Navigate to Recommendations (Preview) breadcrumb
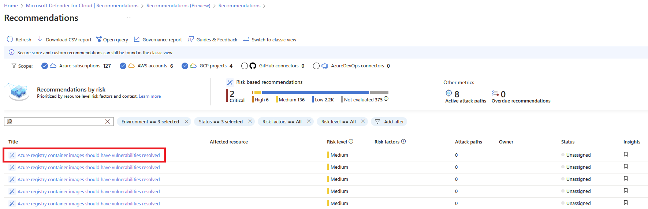Image resolution: width=648 pixels, height=209 pixels. (178, 5)
